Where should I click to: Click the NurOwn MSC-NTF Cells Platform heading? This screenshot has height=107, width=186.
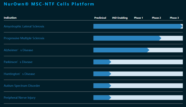click(49, 4)
